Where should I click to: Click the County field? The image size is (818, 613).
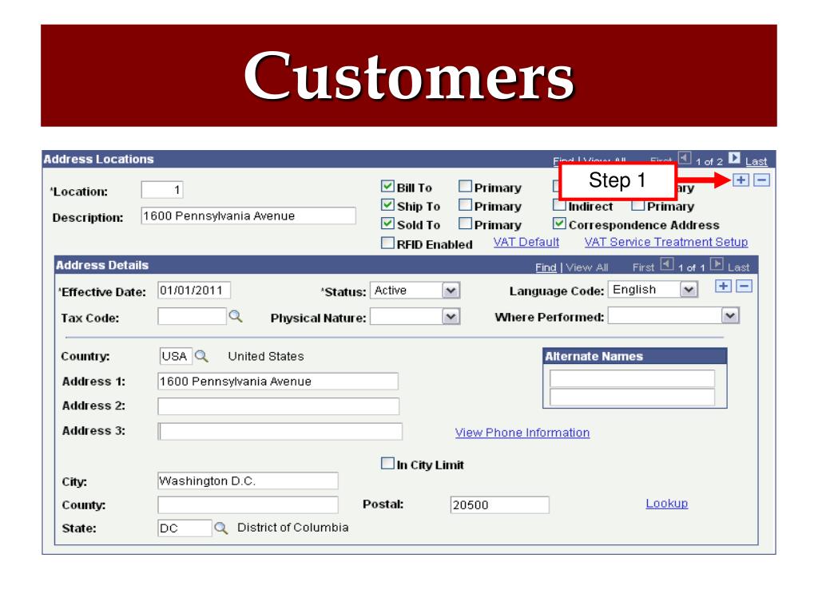(x=248, y=504)
